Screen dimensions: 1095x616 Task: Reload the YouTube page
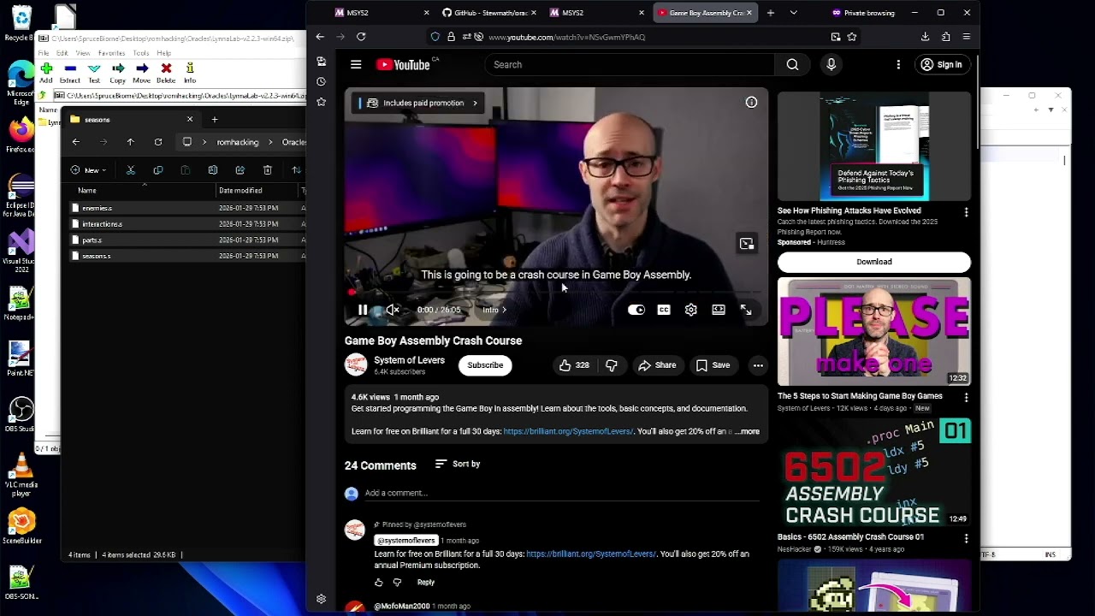[361, 37]
